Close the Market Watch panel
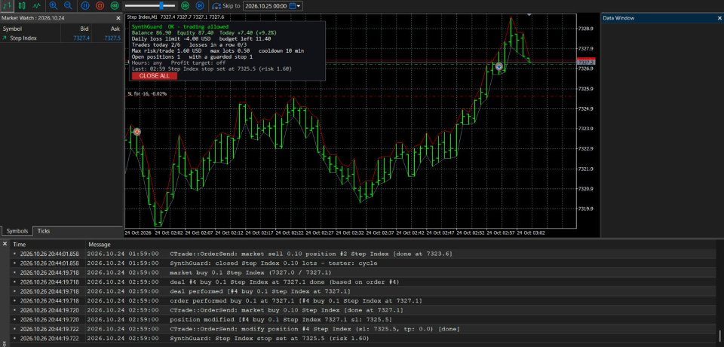 pyautogui.click(x=118, y=18)
